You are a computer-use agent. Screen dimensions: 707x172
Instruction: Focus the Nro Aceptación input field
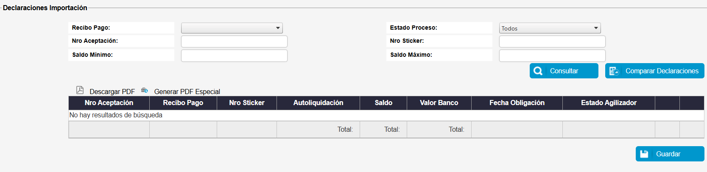click(x=234, y=42)
